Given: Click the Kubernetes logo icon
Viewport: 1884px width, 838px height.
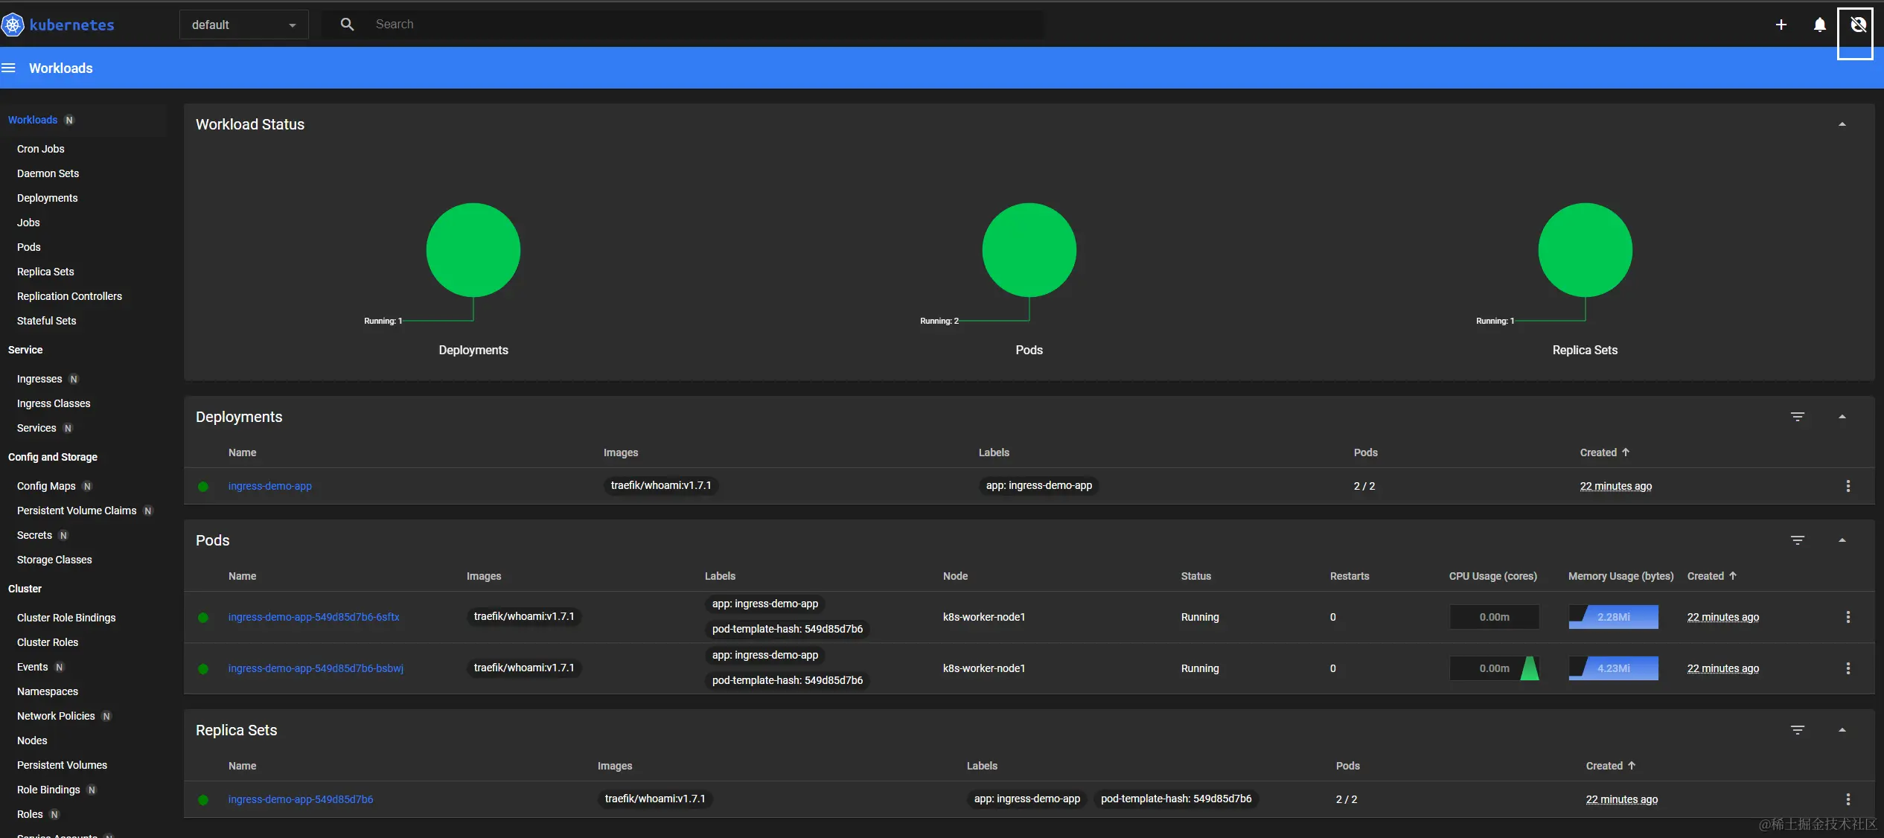Looking at the screenshot, I should tap(13, 25).
